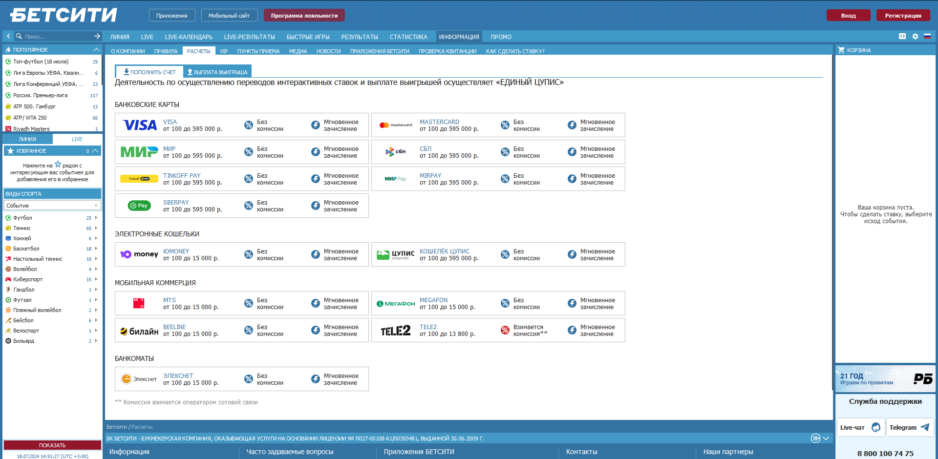The width and height of the screenshot is (938, 459).
Task: Open the СТАТИСТИКА main menu item
Action: pos(408,37)
